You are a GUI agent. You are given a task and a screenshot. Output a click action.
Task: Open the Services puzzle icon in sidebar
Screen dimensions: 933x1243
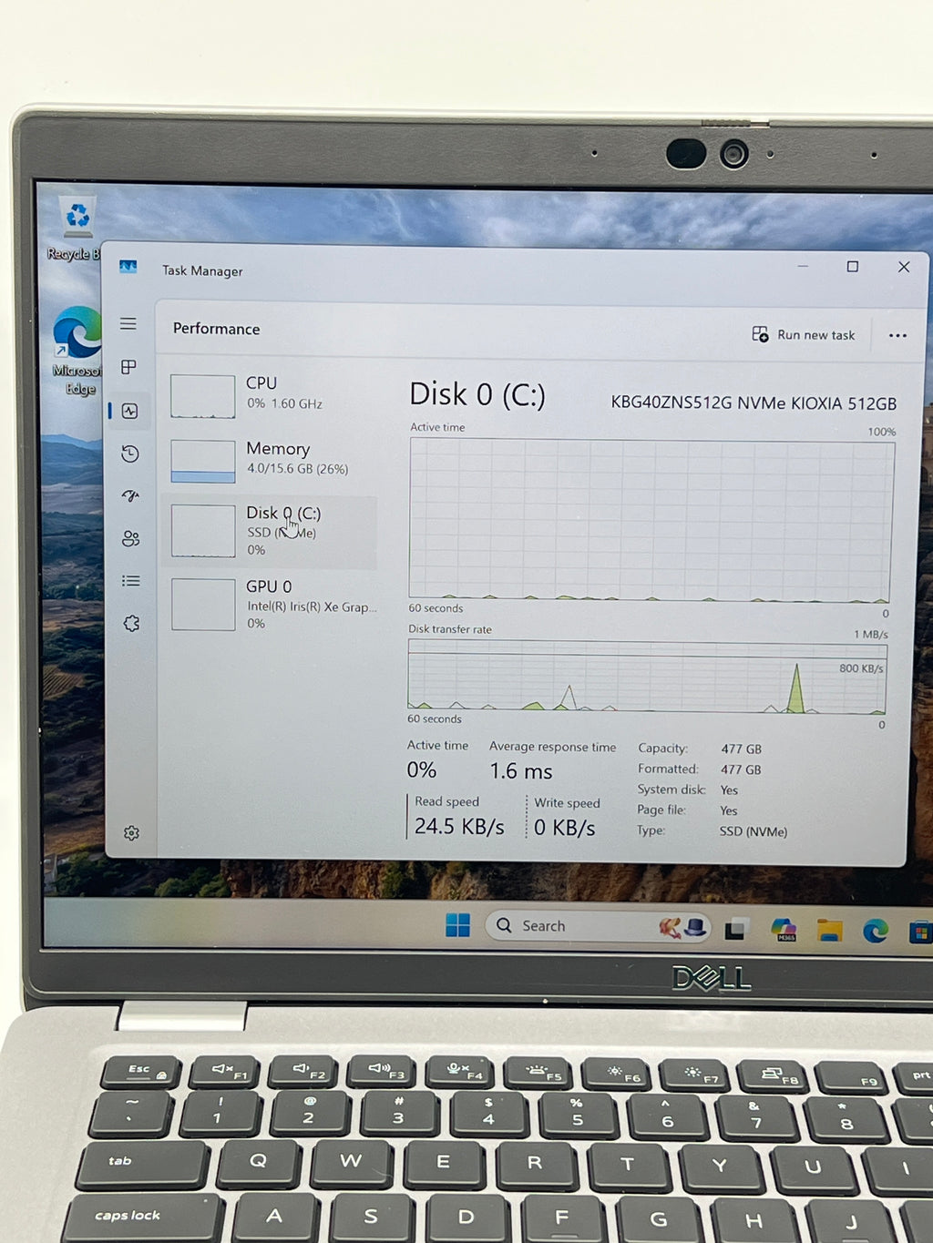(131, 624)
